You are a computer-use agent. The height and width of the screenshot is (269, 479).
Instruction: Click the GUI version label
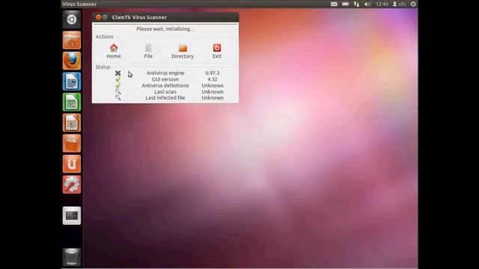(x=165, y=79)
